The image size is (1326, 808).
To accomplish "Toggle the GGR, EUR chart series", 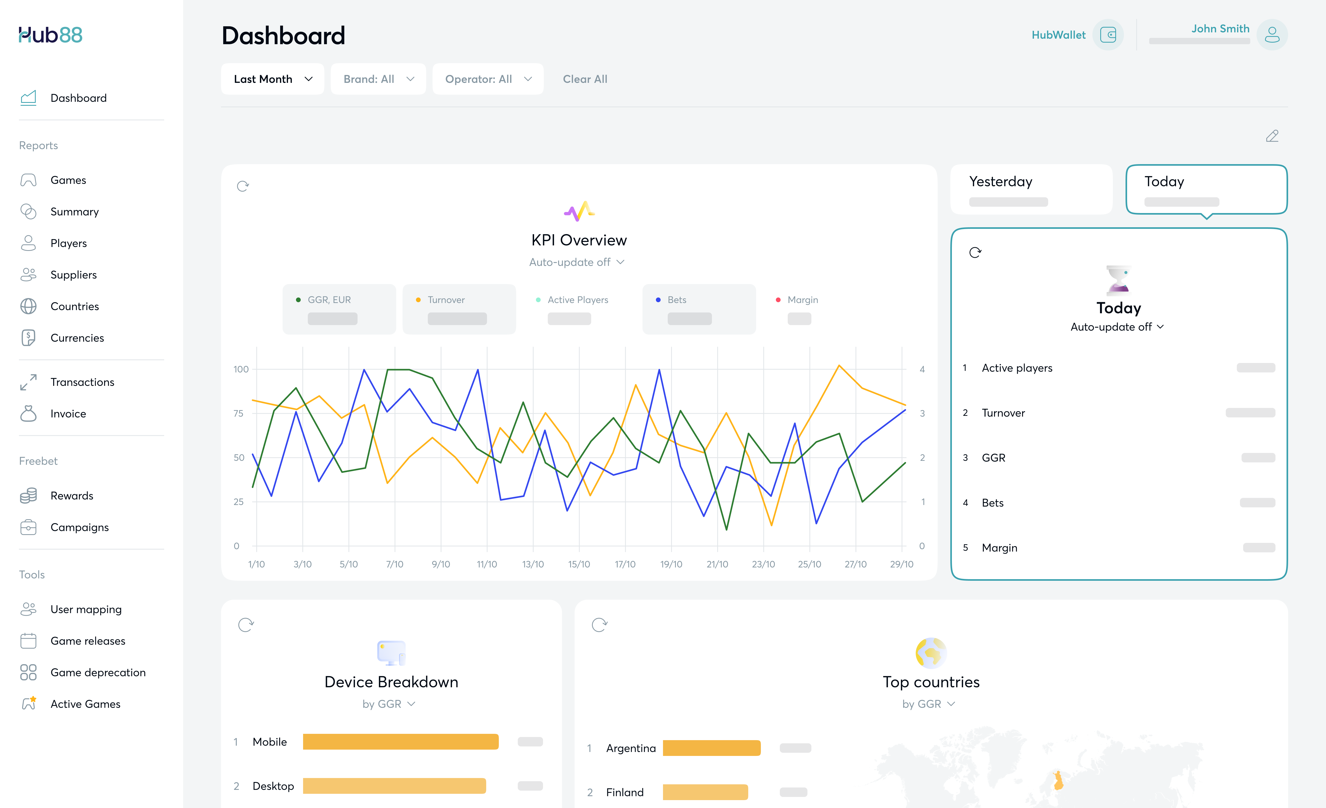I will pos(339,309).
